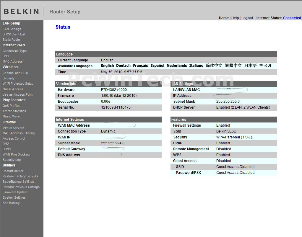Select LAN subnet mask 255.255.255.0
The image size is (302, 237).
pyautogui.click(x=228, y=101)
